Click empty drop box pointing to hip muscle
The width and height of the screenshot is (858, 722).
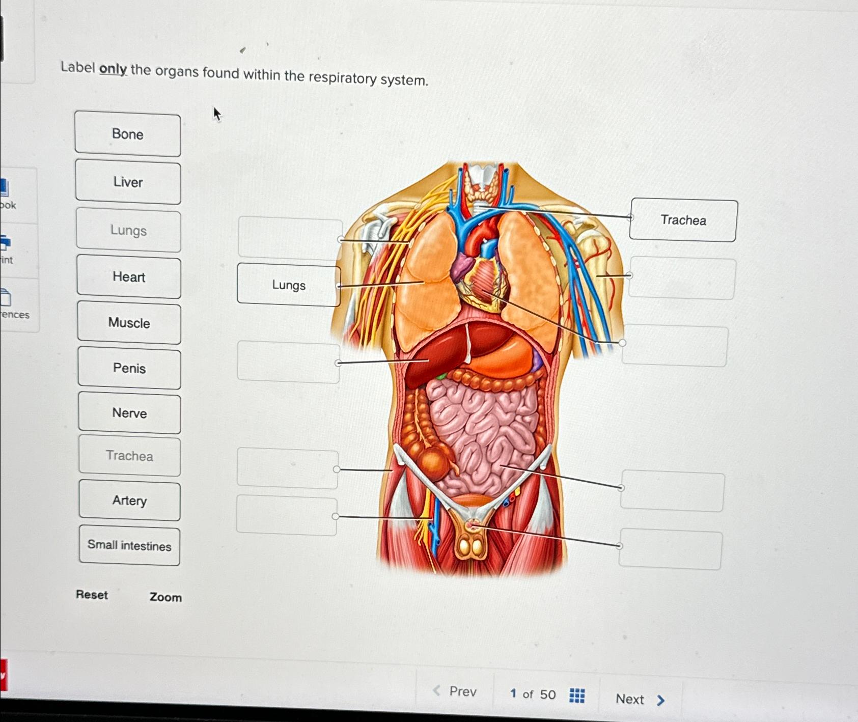coord(288,468)
